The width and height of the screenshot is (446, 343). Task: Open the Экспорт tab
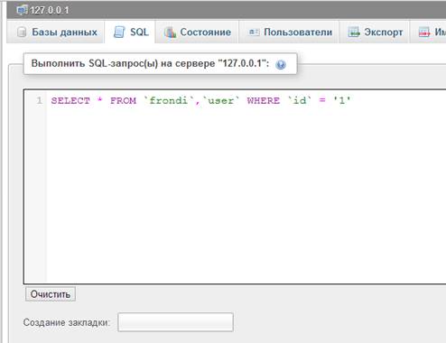tap(375, 32)
